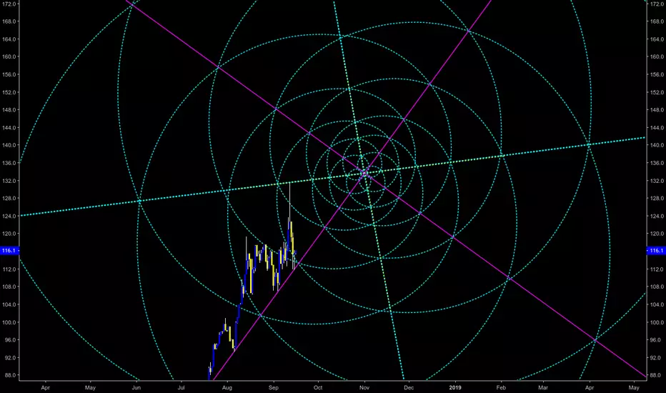Click 112.0 on the left price axis
The image size is (666, 393).
pyautogui.click(x=9, y=269)
